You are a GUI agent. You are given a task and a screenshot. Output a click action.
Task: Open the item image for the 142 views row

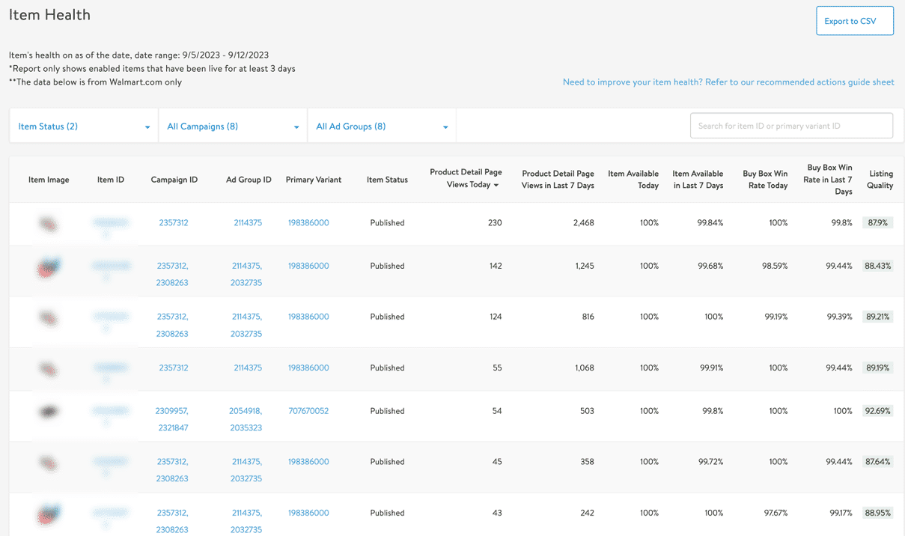(49, 267)
